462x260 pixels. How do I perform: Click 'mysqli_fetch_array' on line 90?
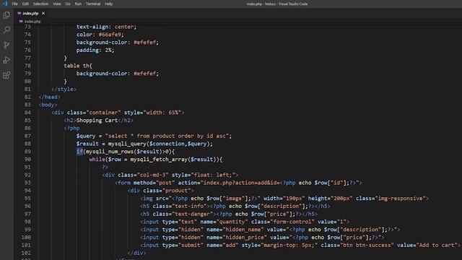(x=159, y=160)
